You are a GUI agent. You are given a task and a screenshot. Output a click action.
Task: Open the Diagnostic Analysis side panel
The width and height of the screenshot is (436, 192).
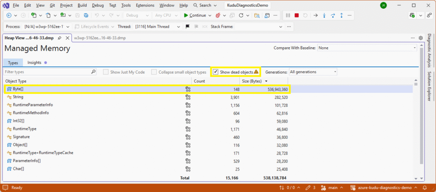pos(429,50)
